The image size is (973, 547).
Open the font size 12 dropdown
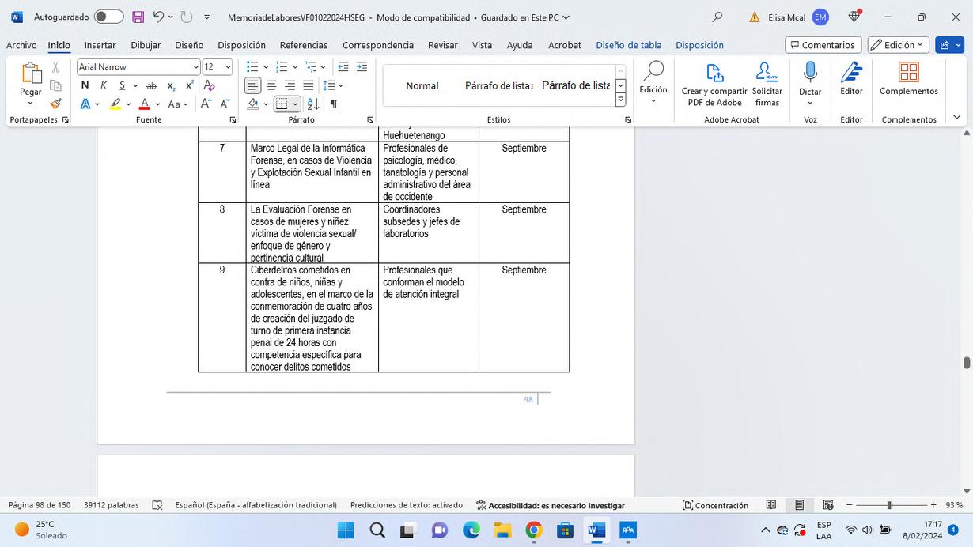pos(228,67)
